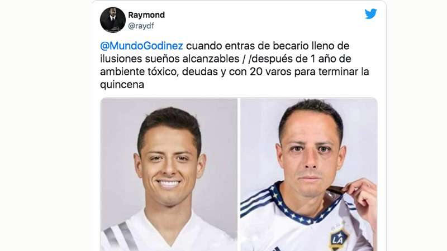Click the LA Galaxy crest on jersey
The height and width of the screenshot is (251, 447).
(x=339, y=238)
